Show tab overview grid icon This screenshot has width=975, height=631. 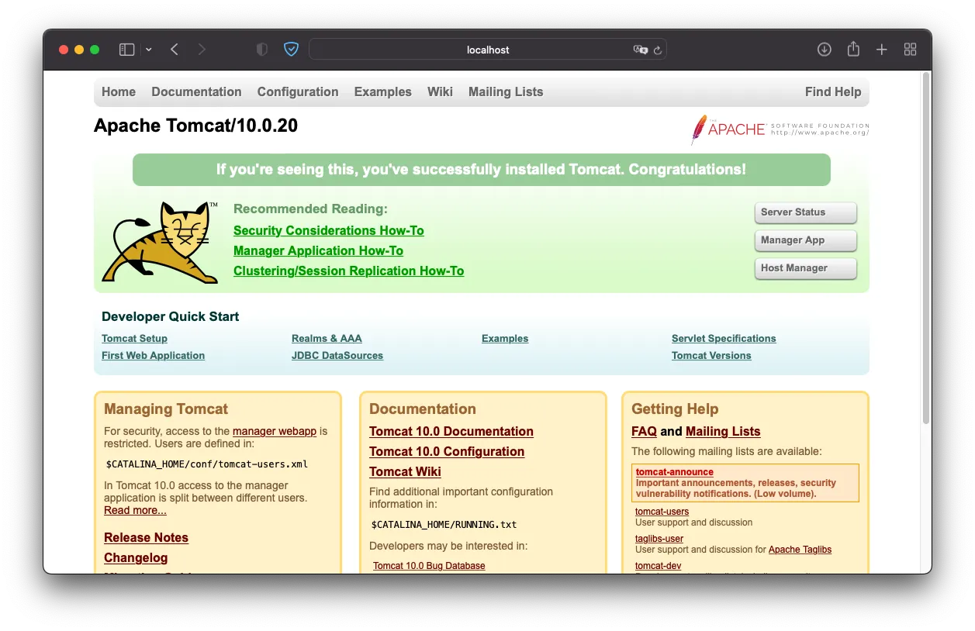tap(911, 50)
